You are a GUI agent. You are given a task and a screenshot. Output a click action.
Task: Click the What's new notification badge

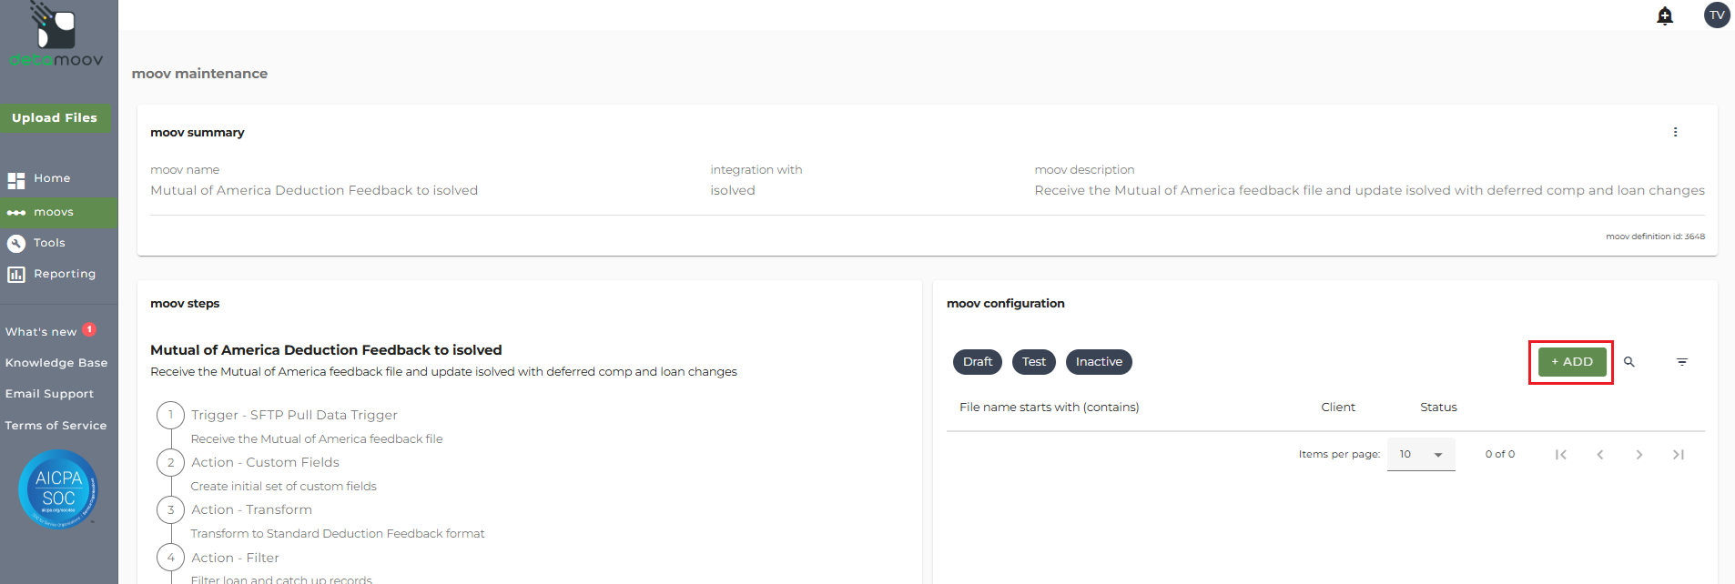pos(89,329)
